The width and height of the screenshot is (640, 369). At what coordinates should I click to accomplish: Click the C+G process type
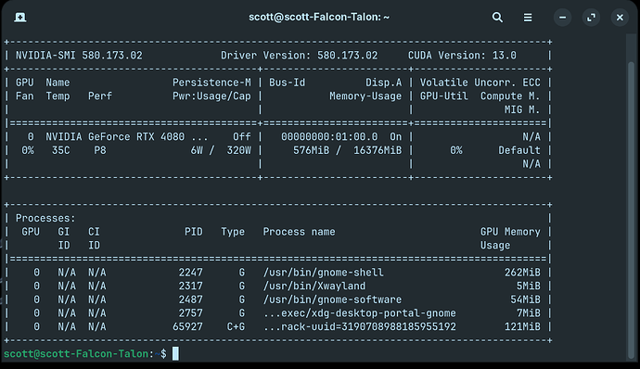pos(236,326)
